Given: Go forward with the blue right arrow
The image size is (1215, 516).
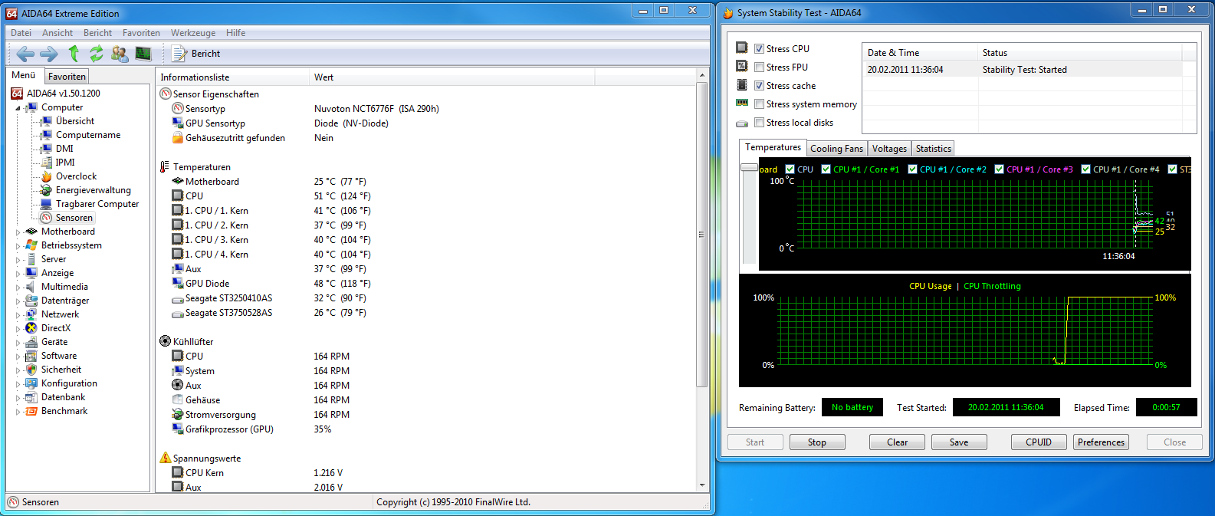Looking at the screenshot, I should [48, 54].
